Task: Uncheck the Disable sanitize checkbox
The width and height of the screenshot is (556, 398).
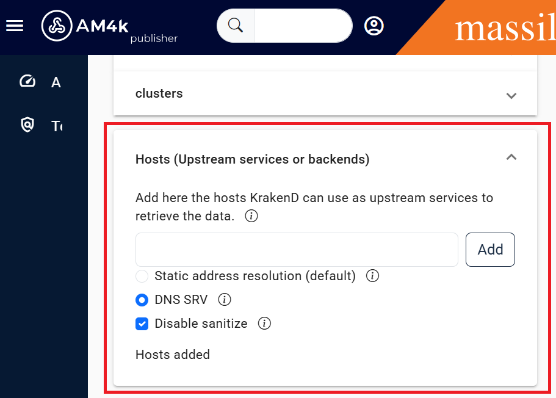Action: [142, 324]
